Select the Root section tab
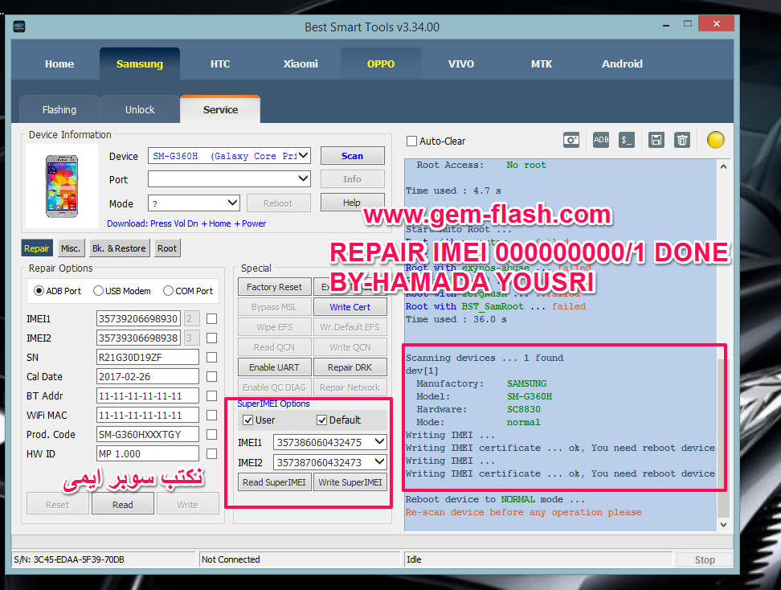 (167, 248)
